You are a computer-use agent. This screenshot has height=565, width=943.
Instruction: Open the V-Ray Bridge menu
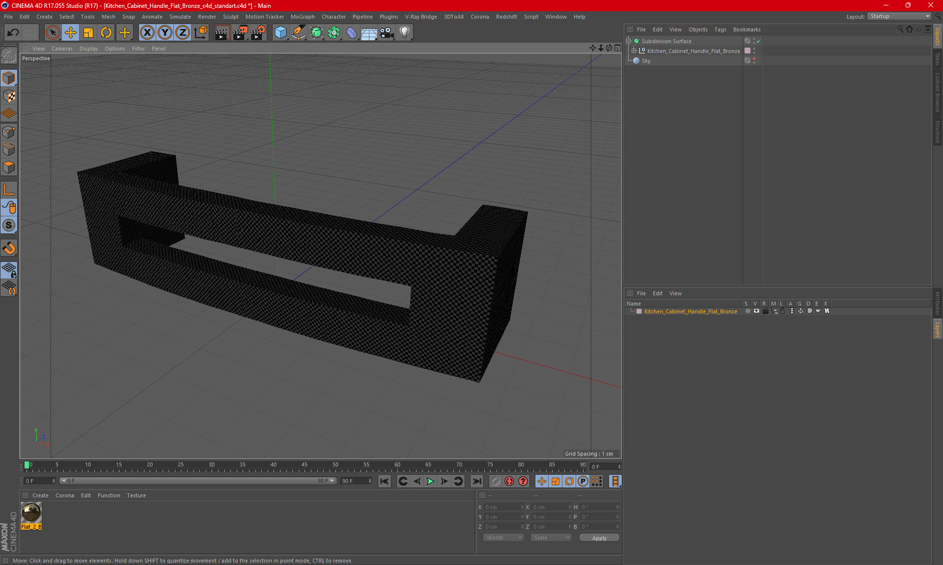[x=421, y=17]
